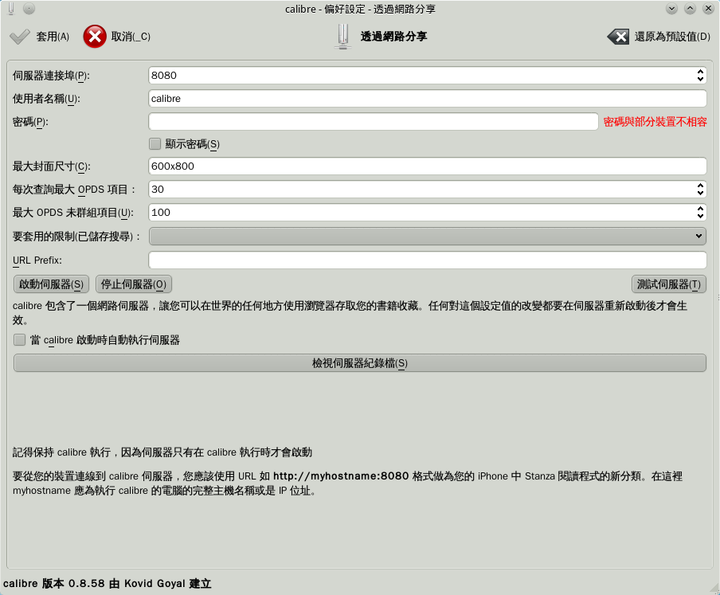Click 還原為預設值(D) restore defaults
Screen dimensions: 720x595
click(x=672, y=37)
